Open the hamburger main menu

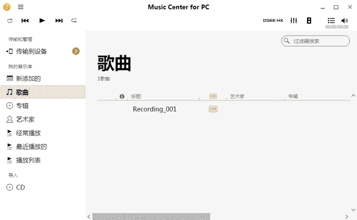[20, 7]
